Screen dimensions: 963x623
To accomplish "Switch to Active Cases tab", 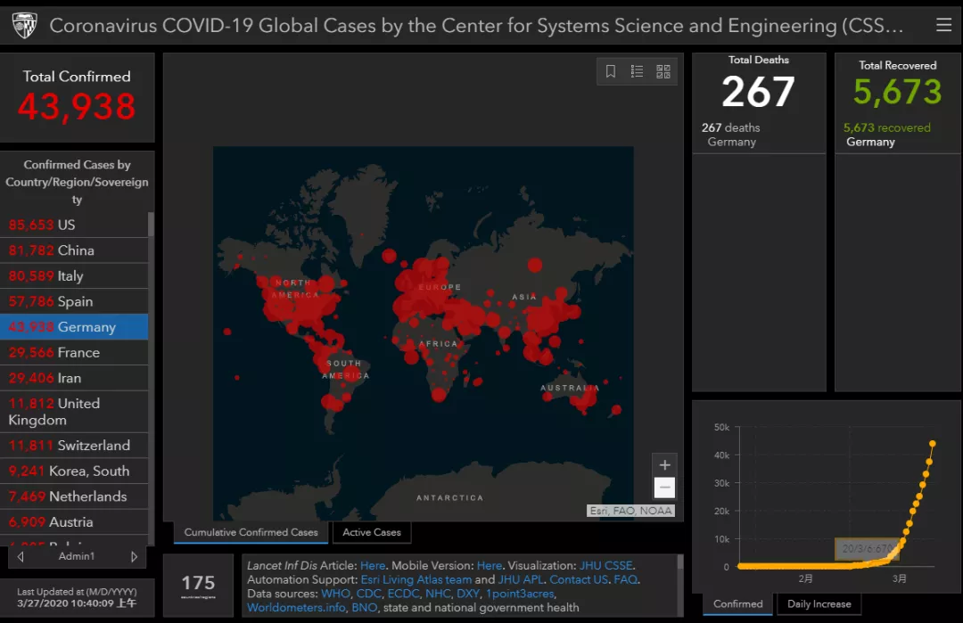I will 372,532.
